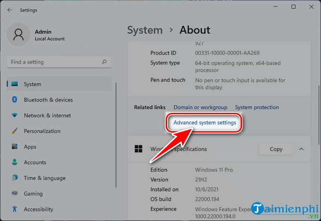
Task: Select the 64-bit operating system text
Action: tap(237, 67)
